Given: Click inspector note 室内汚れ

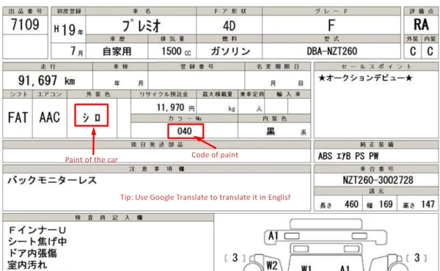Looking at the screenshot, I should [28, 265].
